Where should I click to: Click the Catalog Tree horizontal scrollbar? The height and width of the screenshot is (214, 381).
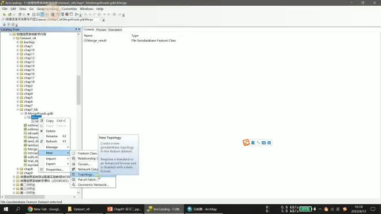pos(25,197)
